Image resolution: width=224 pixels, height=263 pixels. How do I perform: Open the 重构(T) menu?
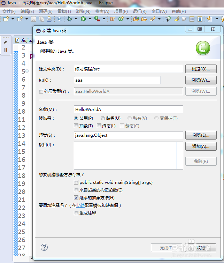[x=64, y=12]
